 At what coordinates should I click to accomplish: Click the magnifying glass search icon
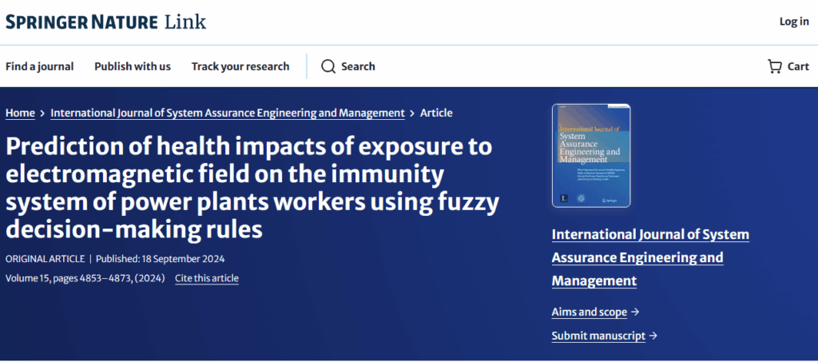[x=328, y=66]
